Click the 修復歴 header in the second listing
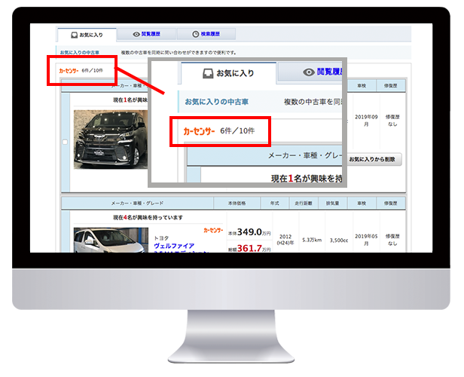Viewport: 464px width, 377px height. click(390, 204)
